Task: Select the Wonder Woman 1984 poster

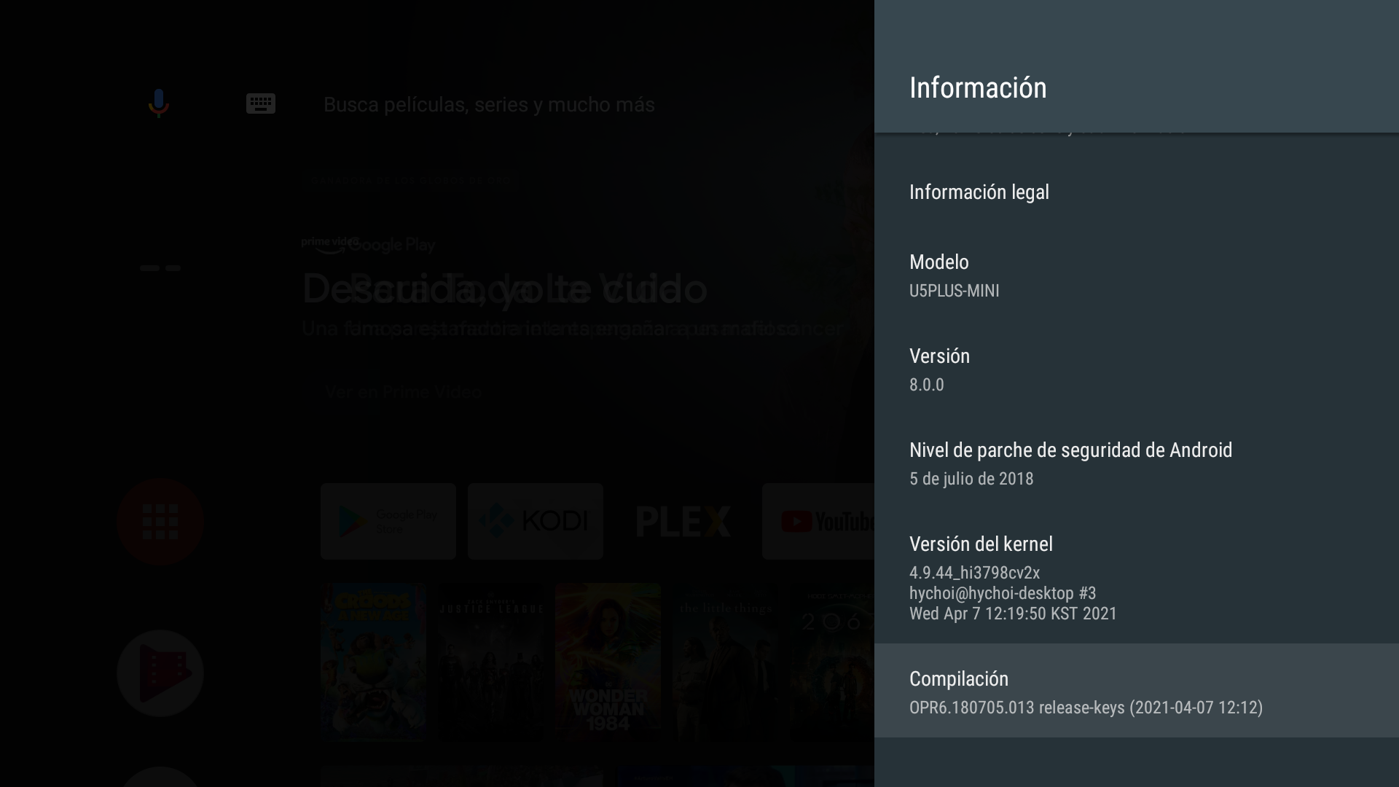Action: click(608, 660)
